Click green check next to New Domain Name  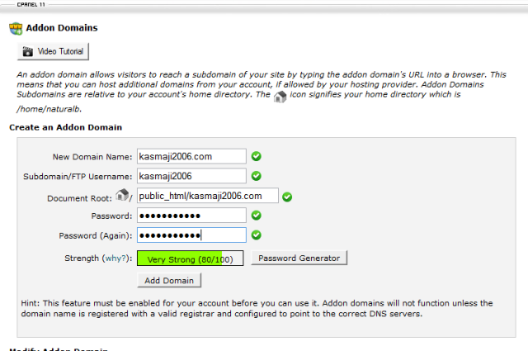coord(257,156)
